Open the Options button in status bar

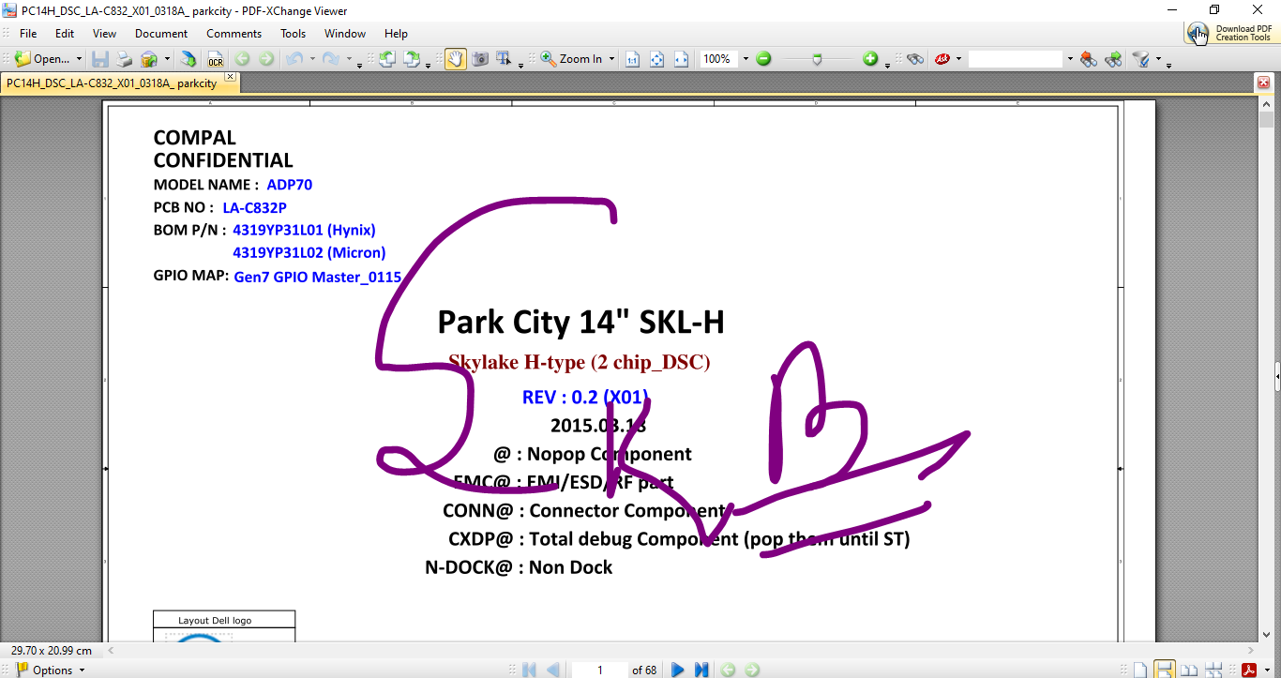point(51,670)
